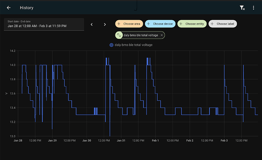262x160 pixels.
Task: Open the start and end date picker
Action: (44, 24)
